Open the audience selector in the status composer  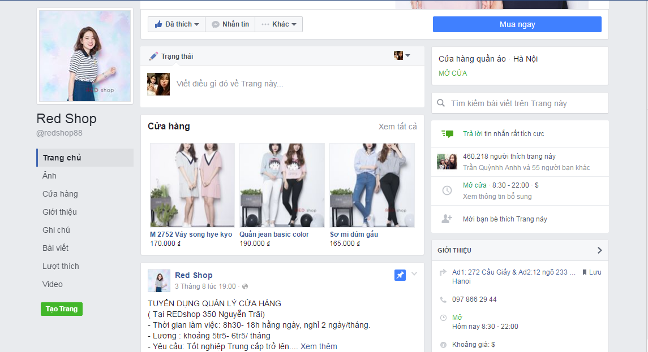point(408,55)
